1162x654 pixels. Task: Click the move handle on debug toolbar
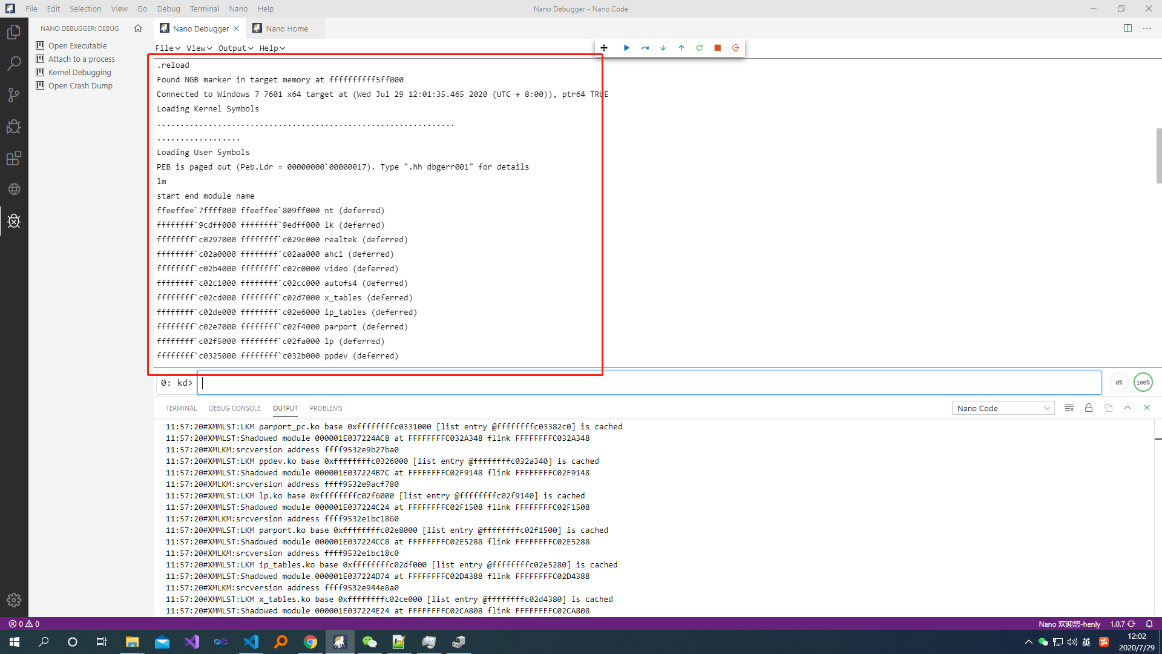(603, 48)
